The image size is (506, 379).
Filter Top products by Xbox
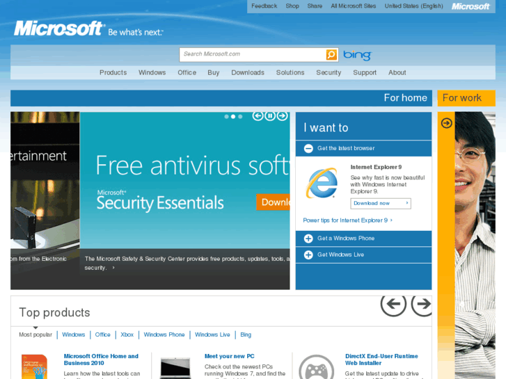127,334
